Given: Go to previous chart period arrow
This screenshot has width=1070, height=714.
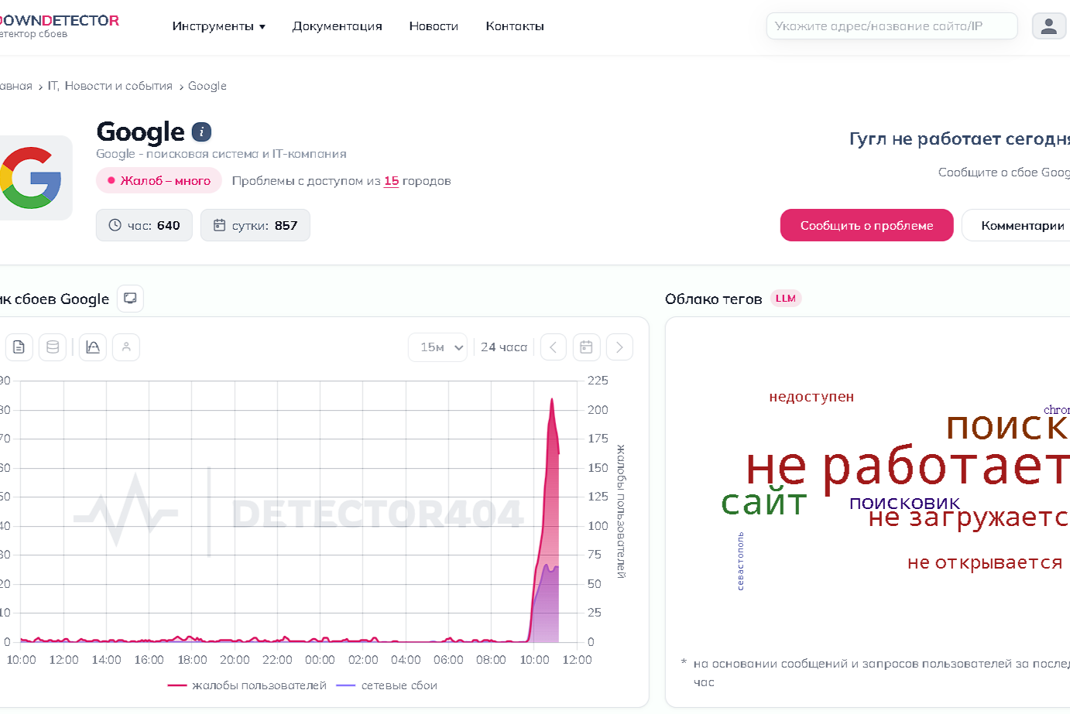Looking at the screenshot, I should pyautogui.click(x=553, y=347).
